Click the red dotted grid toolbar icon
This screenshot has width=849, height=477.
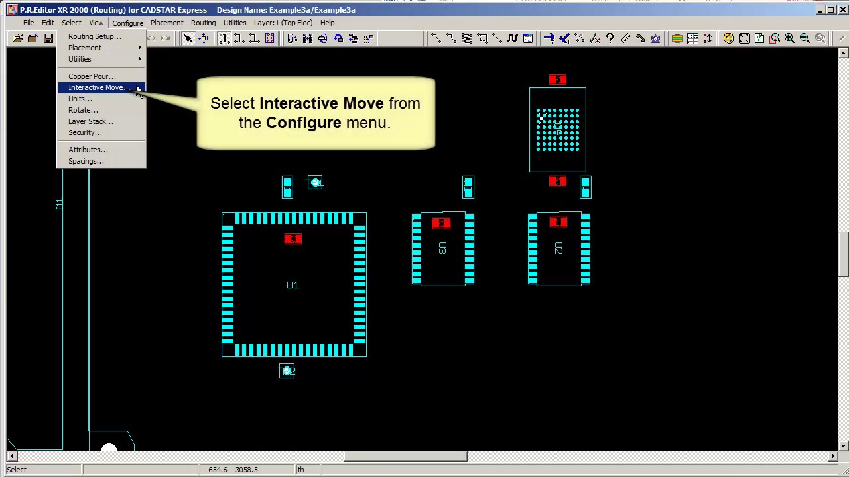(269, 38)
